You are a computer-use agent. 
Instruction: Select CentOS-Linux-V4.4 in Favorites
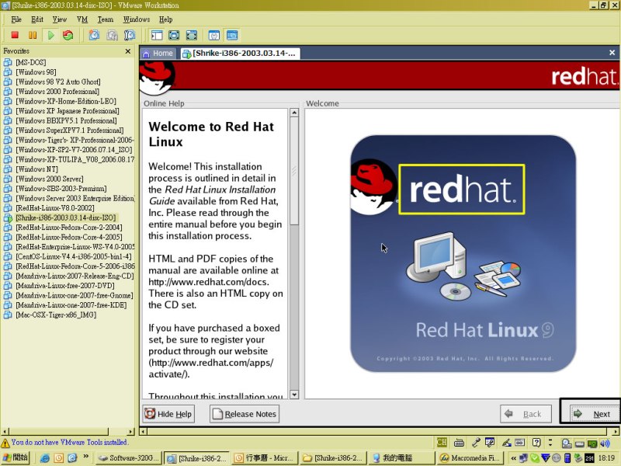(x=73, y=257)
